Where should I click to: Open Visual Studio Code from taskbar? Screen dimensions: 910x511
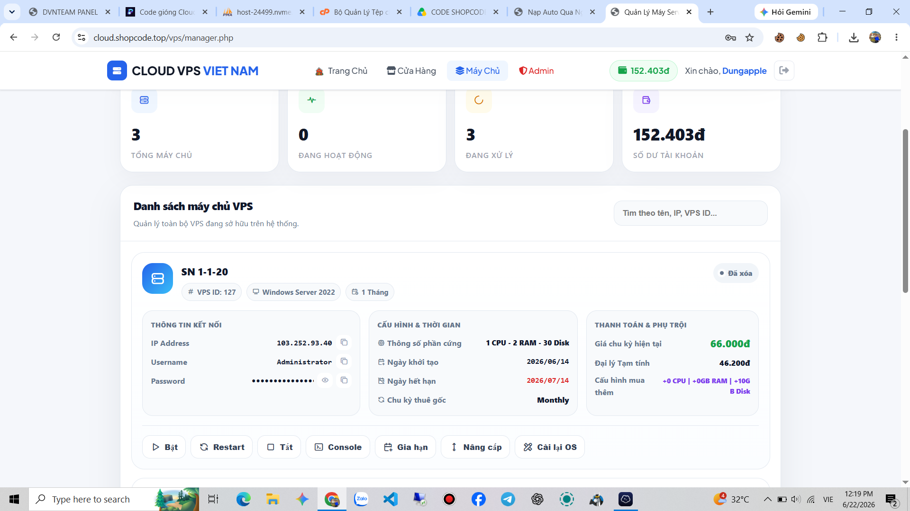pos(391,499)
